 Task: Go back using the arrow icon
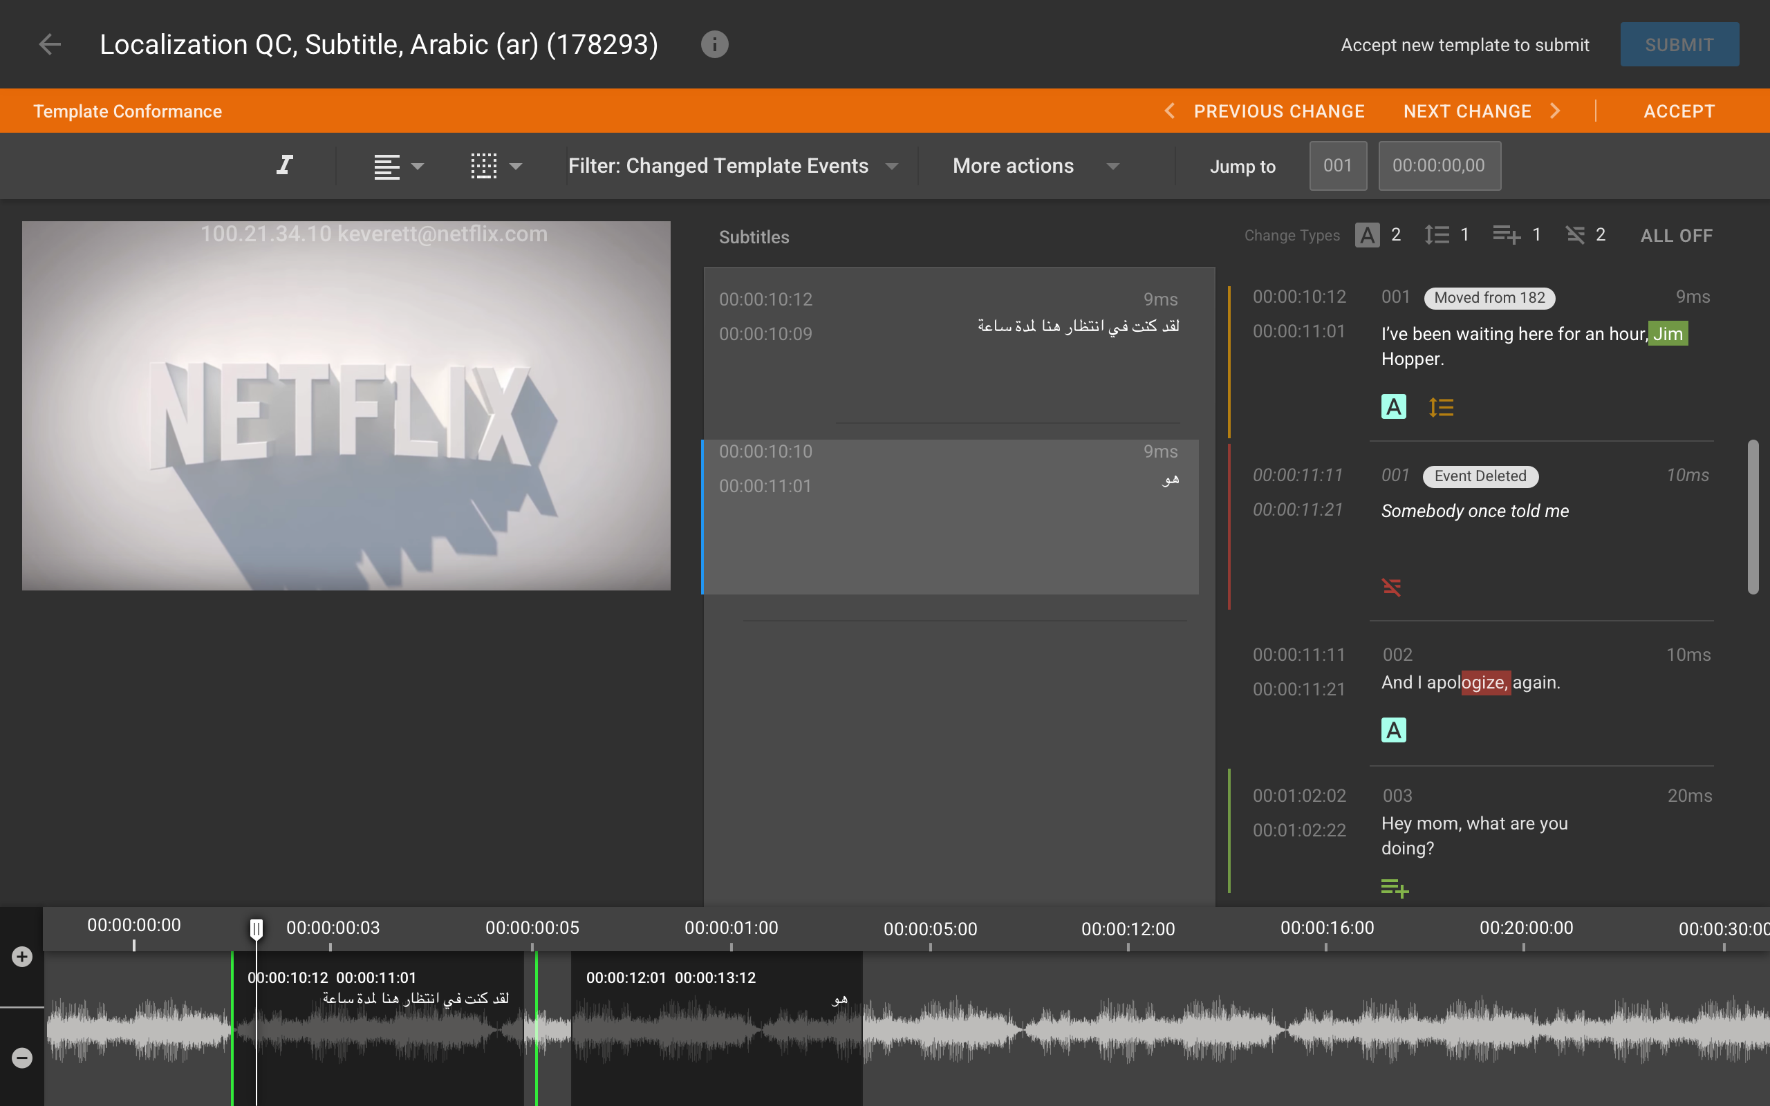pyautogui.click(x=50, y=45)
